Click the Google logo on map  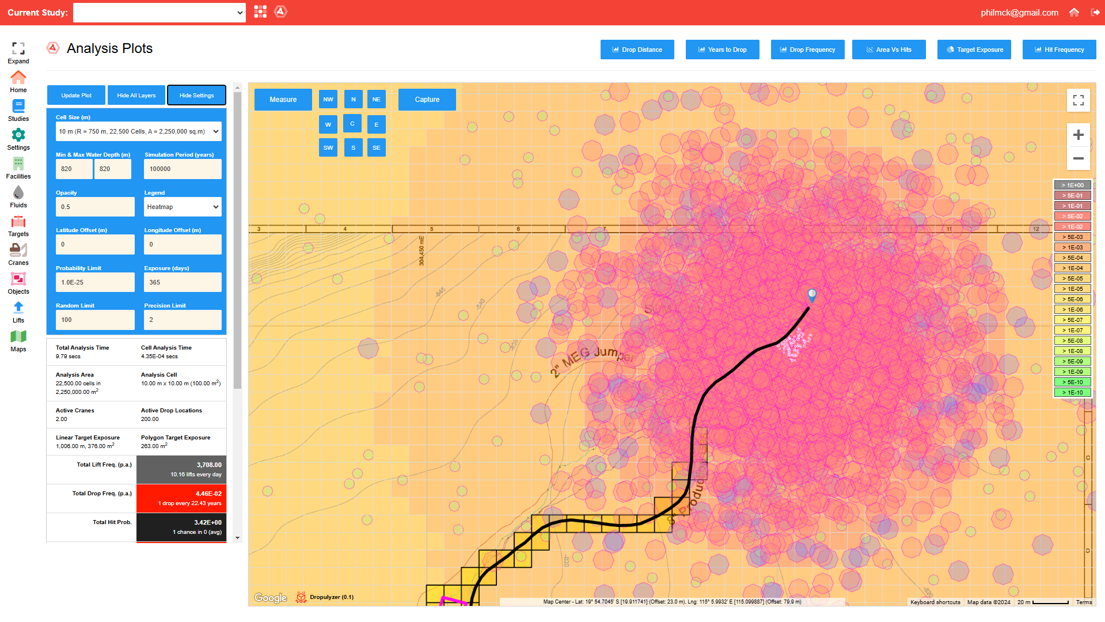(271, 598)
